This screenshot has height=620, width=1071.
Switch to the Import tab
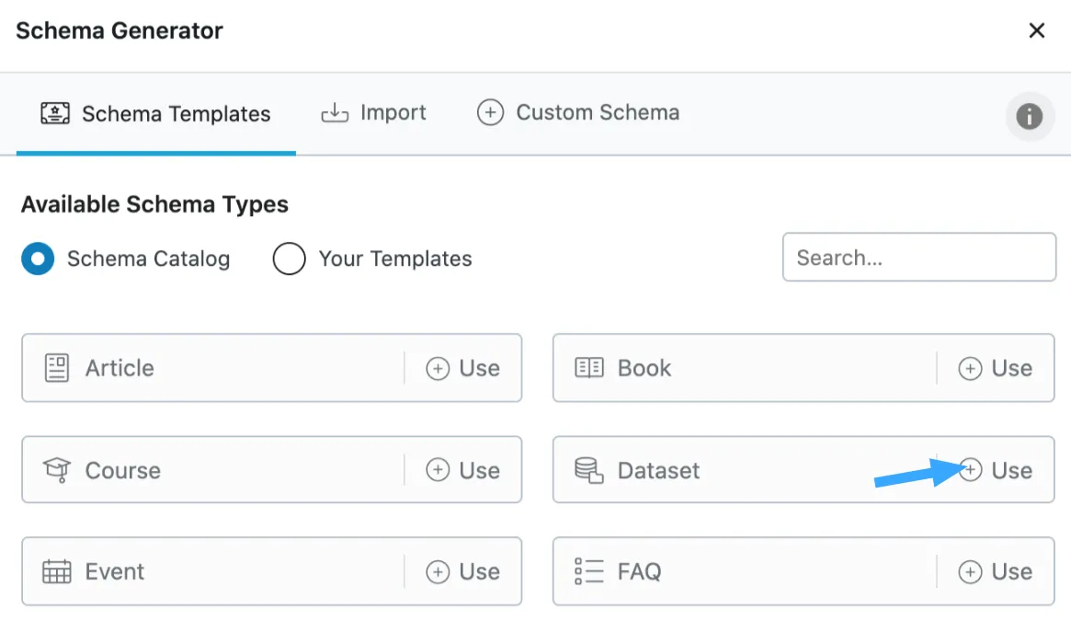point(374,112)
